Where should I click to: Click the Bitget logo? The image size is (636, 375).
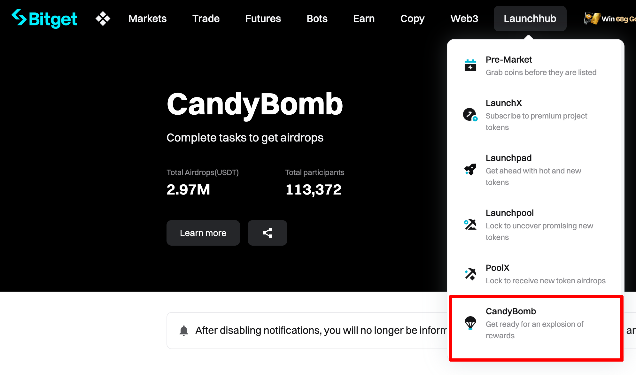44,19
